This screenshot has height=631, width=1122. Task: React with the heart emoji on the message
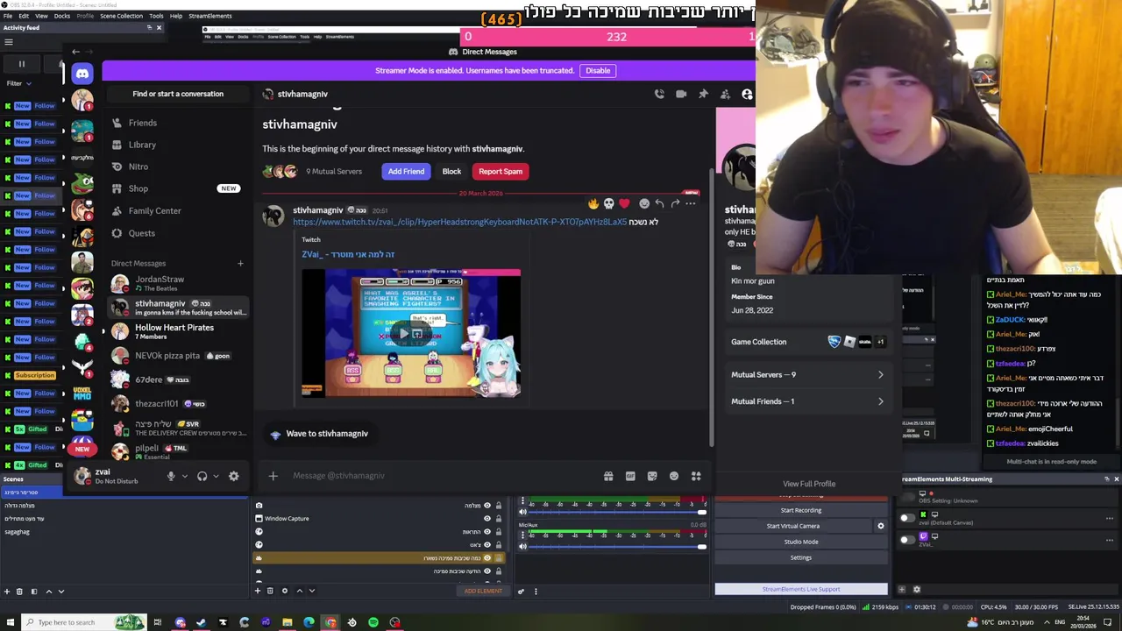coord(624,203)
